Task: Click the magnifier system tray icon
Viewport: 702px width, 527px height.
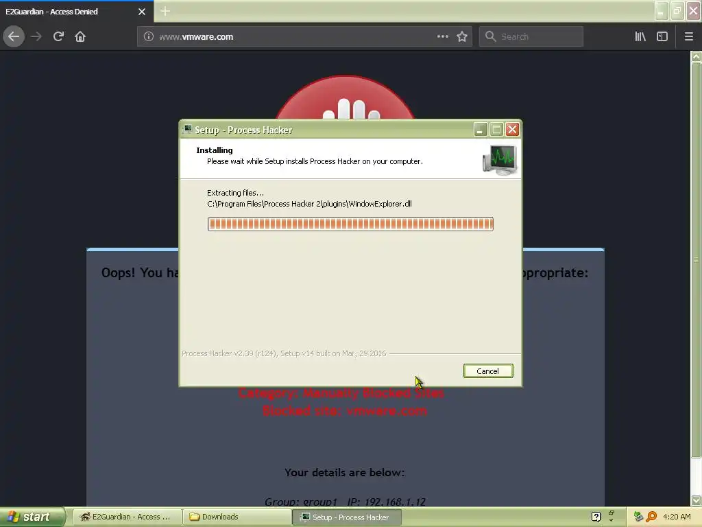Action: pos(651,517)
